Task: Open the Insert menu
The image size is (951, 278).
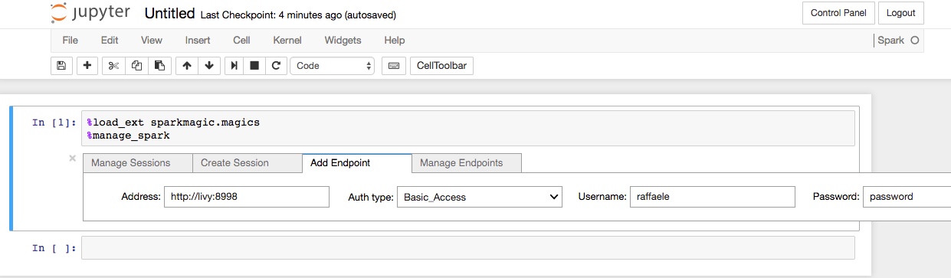Action: (x=198, y=40)
